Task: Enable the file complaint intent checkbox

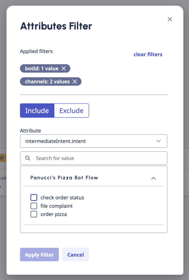Action: point(34,206)
